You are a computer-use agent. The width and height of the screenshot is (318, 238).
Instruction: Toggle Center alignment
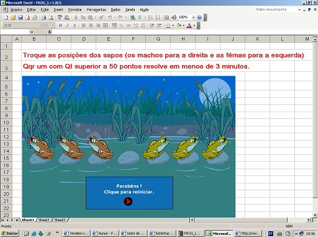point(91,25)
